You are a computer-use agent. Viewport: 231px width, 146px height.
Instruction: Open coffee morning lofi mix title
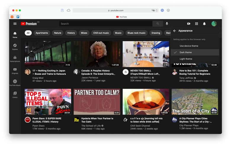pos(146,120)
